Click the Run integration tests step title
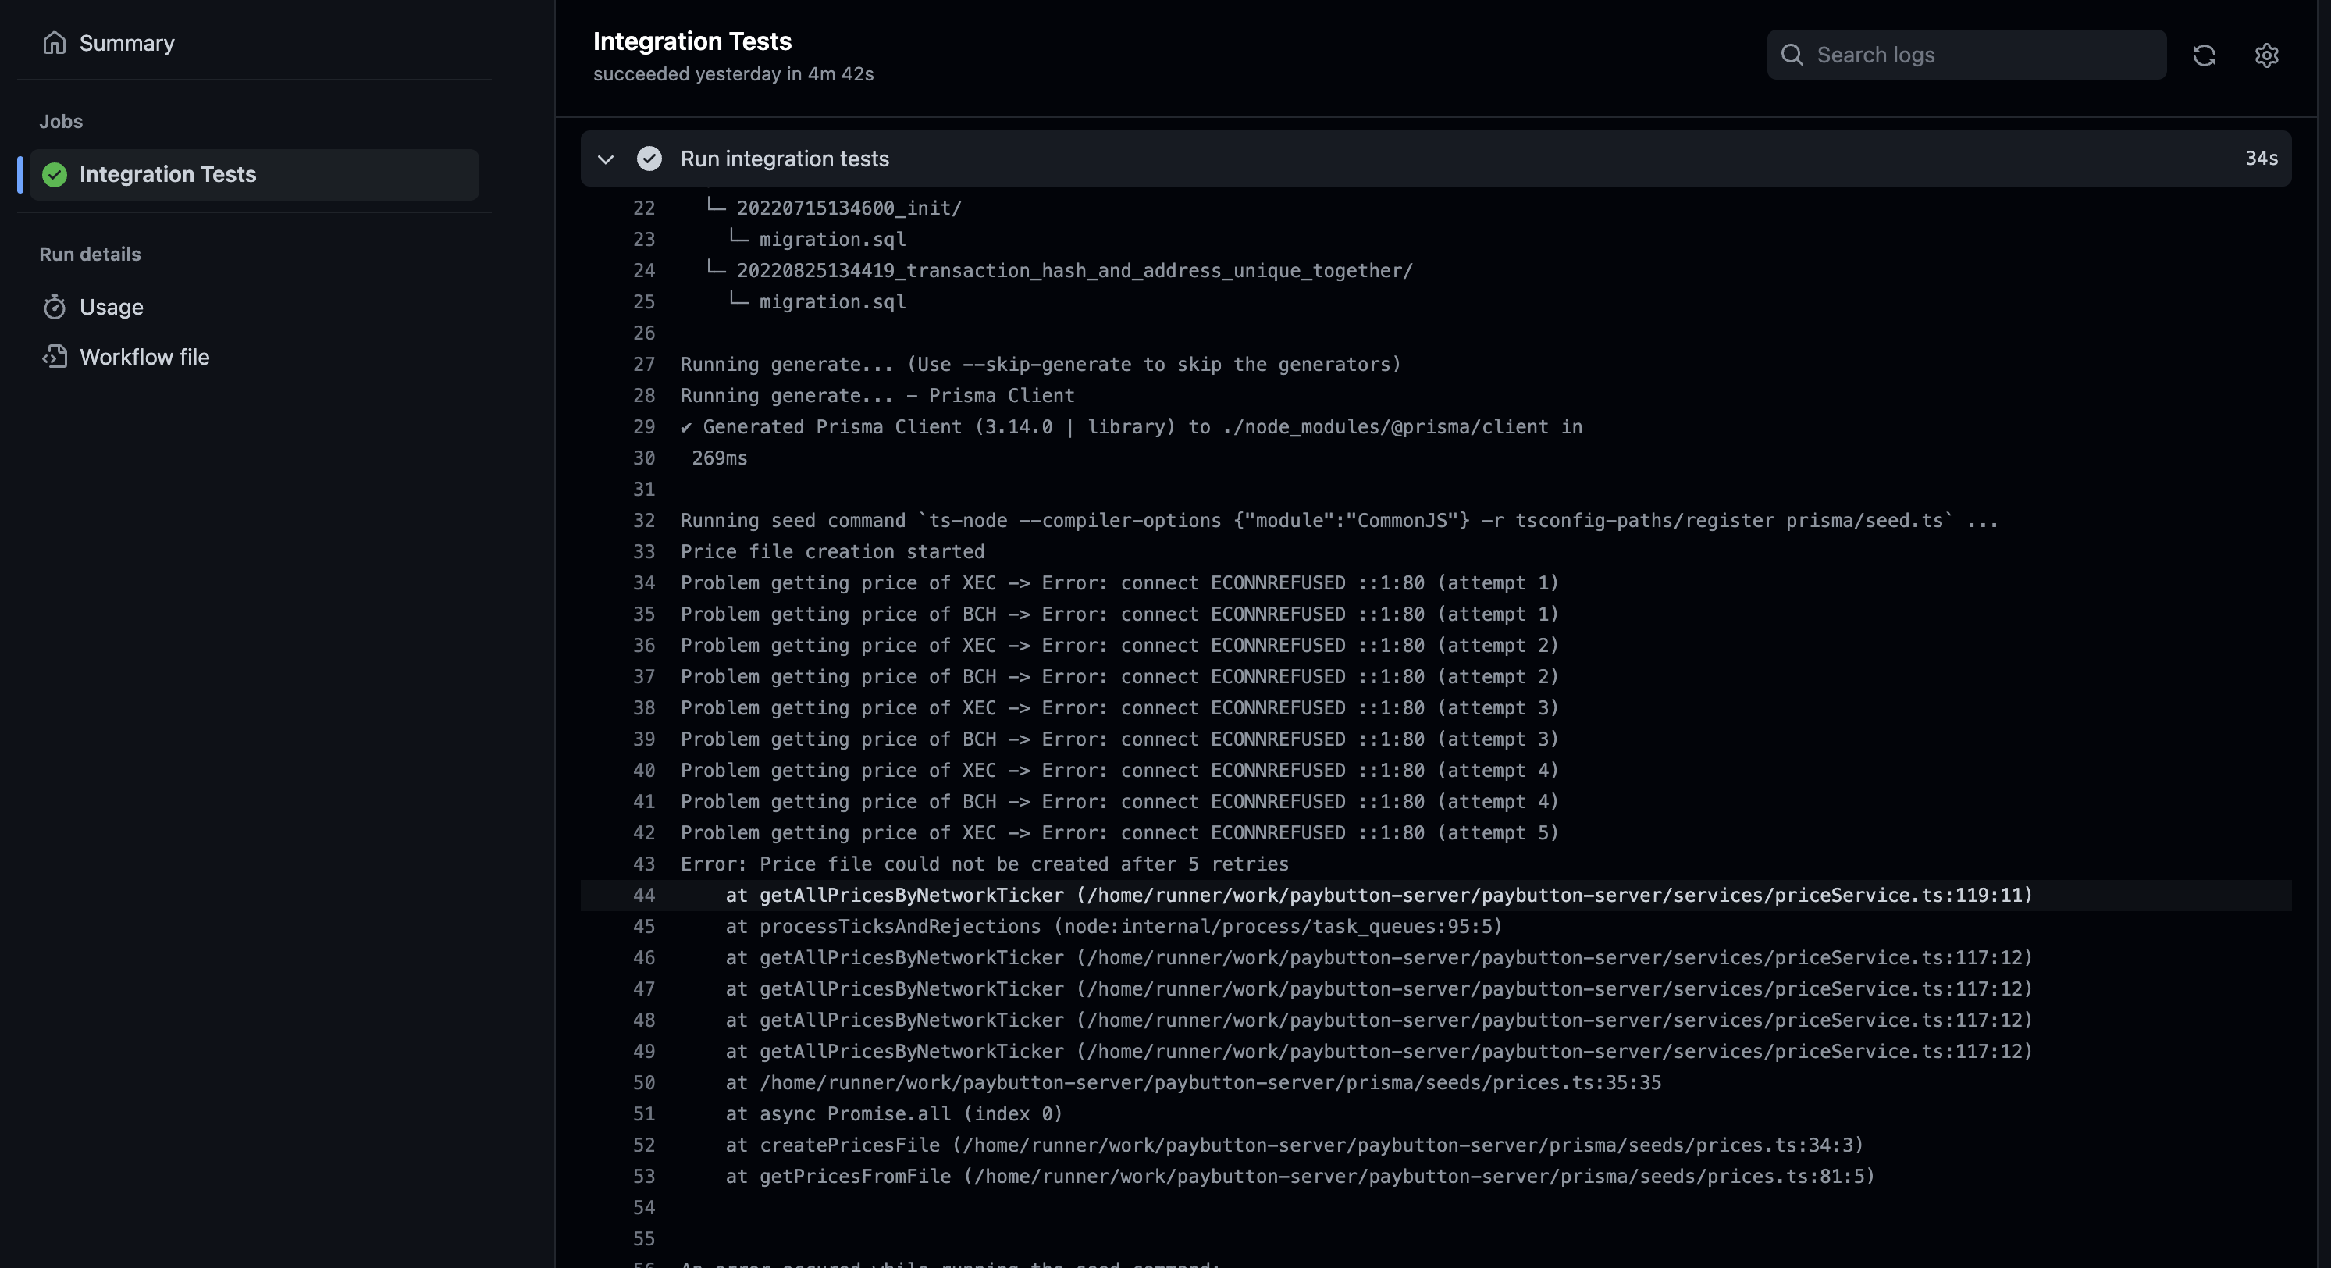The image size is (2331, 1268). [x=784, y=158]
